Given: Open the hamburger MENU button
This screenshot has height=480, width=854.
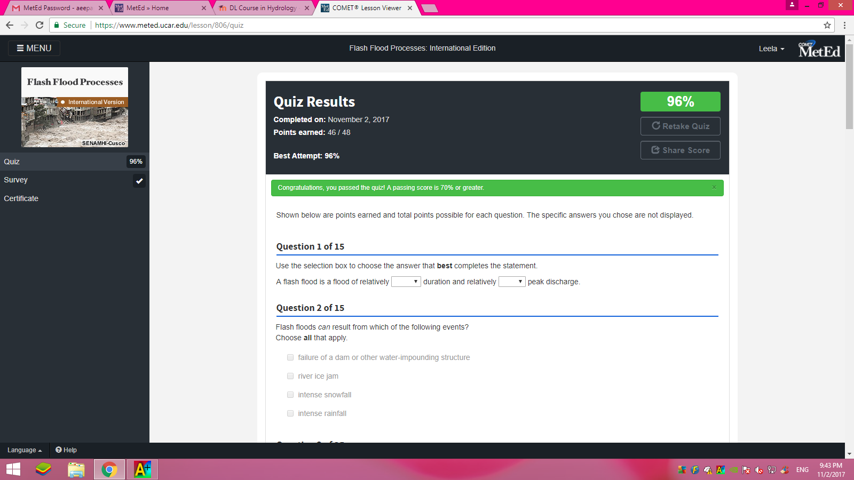Looking at the screenshot, I should pyautogui.click(x=34, y=48).
